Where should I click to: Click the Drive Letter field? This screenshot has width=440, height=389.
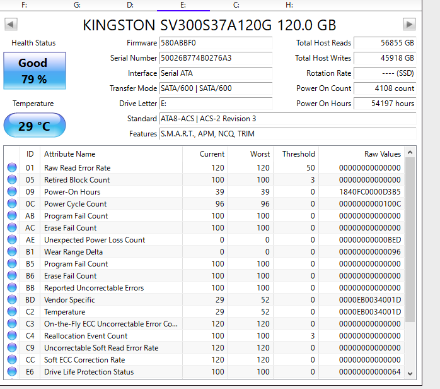216,104
